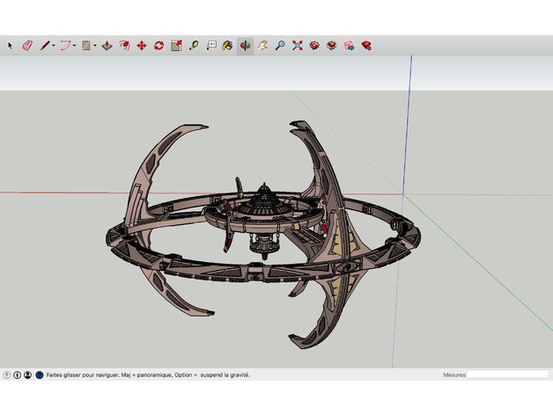Screen dimensions: 553x415
Task: Click the user sign-in icon in status bar
Action: tap(27, 375)
